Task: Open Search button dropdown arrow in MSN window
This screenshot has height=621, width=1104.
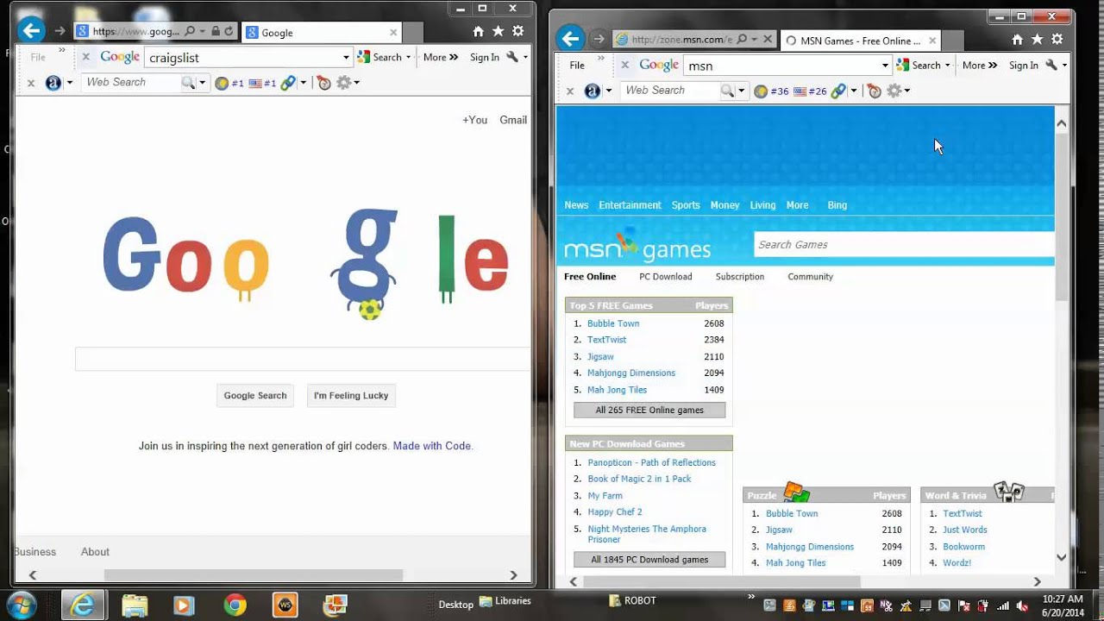Action: [x=947, y=66]
